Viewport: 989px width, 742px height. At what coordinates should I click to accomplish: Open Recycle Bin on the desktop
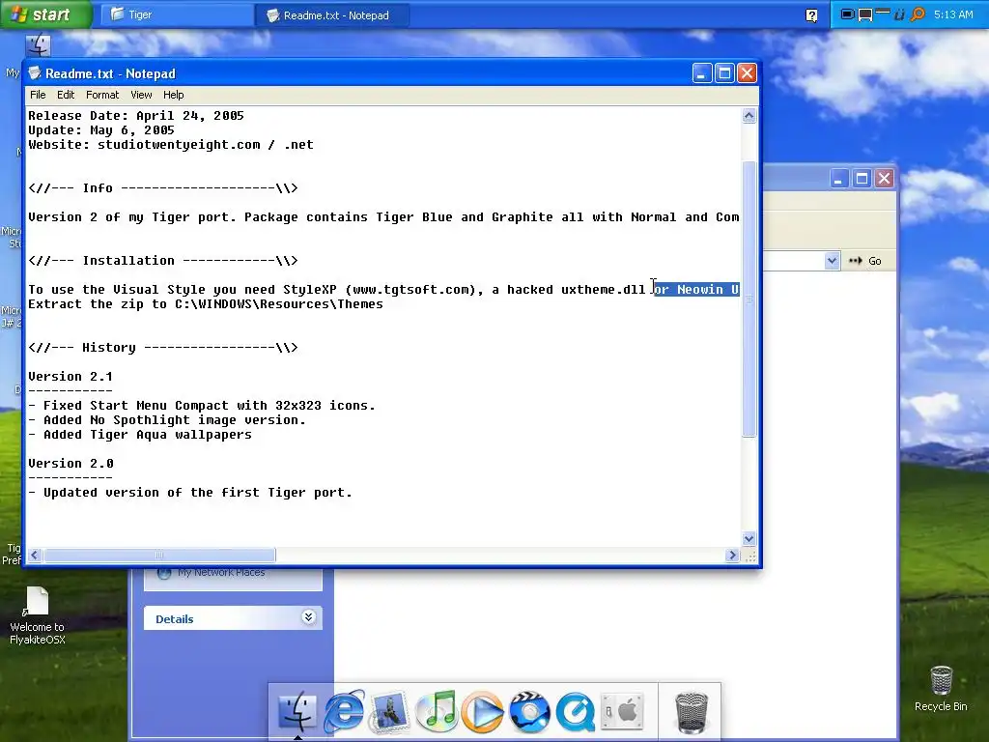click(x=941, y=689)
